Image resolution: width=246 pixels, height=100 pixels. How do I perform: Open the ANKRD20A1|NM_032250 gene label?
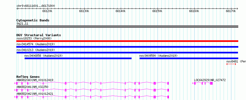click(32, 87)
